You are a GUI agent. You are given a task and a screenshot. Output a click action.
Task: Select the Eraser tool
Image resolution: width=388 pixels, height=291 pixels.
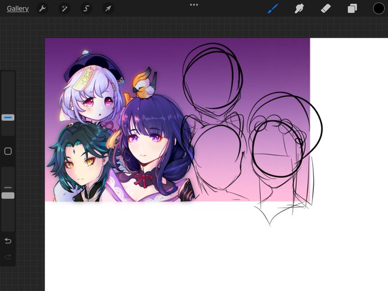coord(326,9)
